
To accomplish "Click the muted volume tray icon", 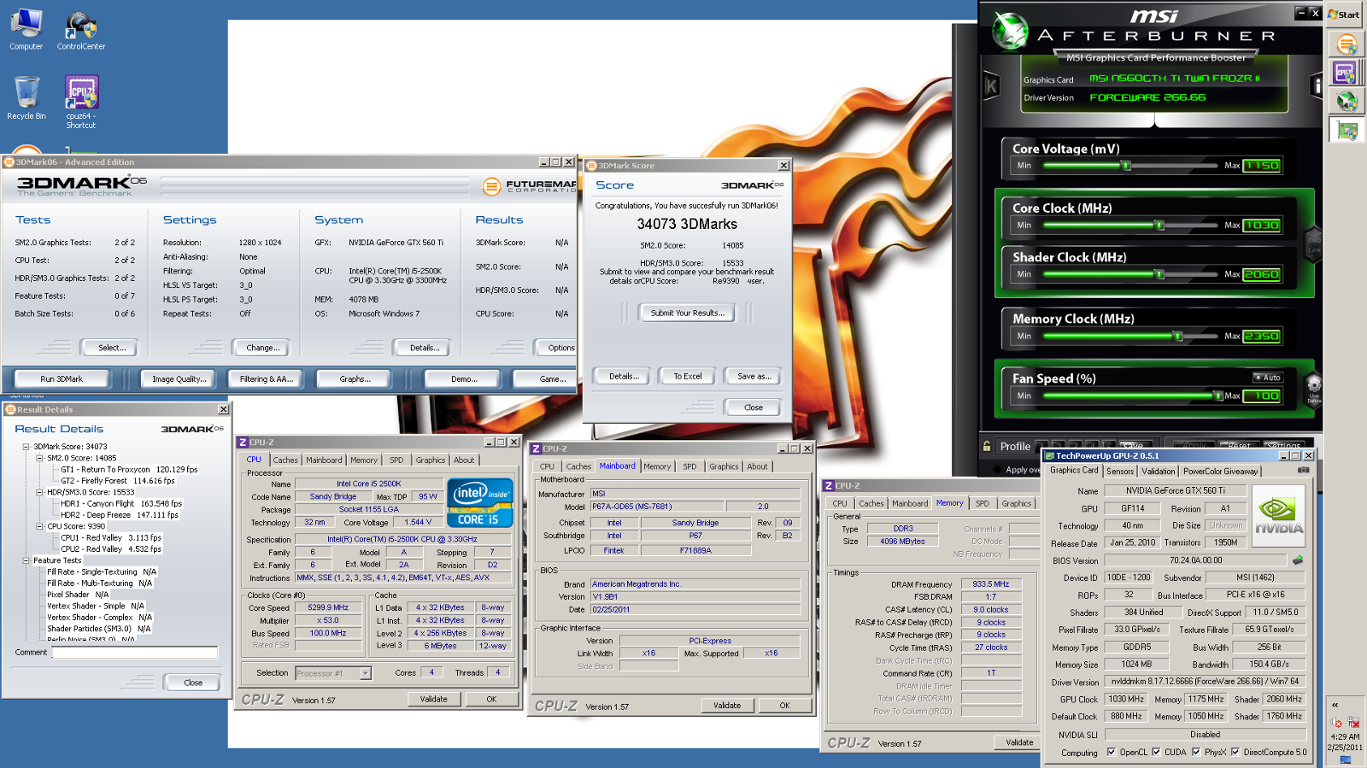I will [x=1337, y=723].
